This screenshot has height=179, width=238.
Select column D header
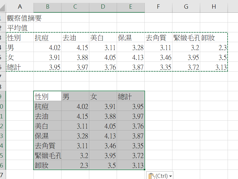[x=103, y=7]
